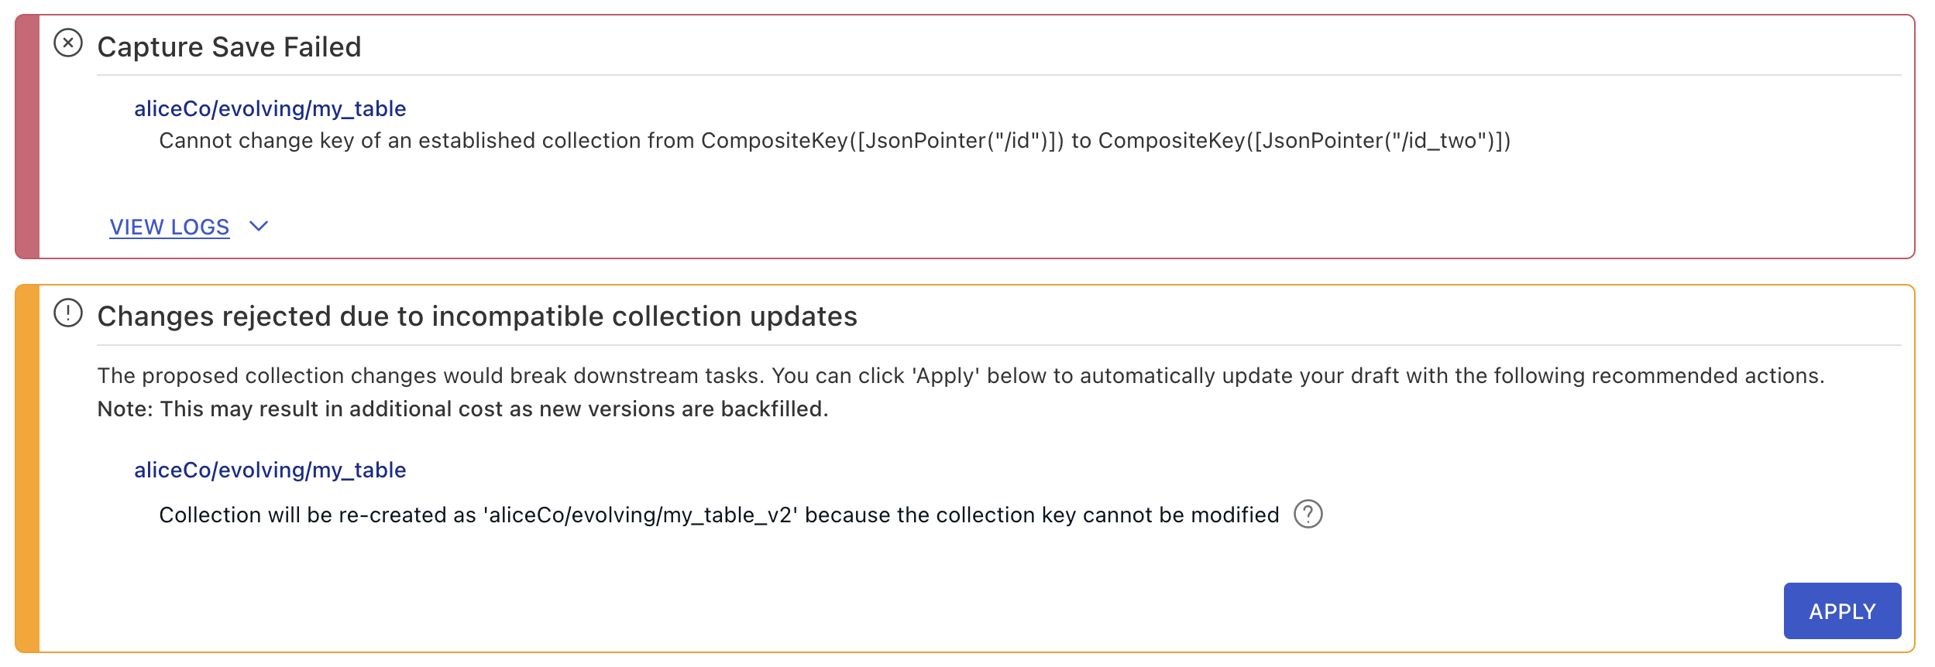Click the "Capture Save Failed" heading
The width and height of the screenshot is (1935, 667).
pos(229,47)
